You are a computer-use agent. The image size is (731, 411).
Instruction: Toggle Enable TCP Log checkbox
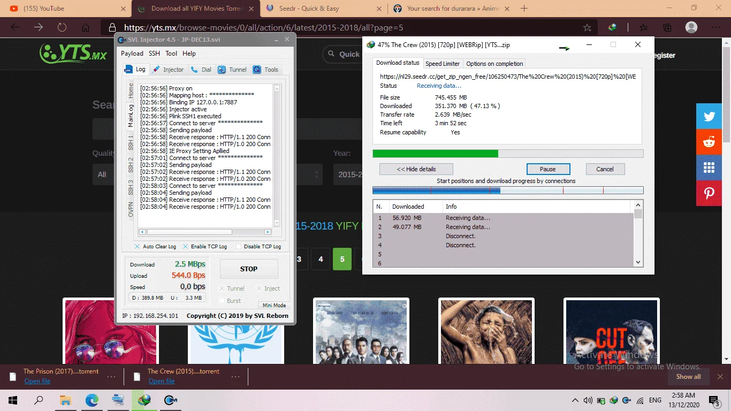point(185,247)
